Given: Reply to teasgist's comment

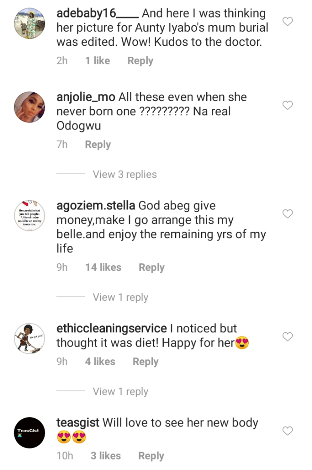Looking at the screenshot, I should point(151,456).
